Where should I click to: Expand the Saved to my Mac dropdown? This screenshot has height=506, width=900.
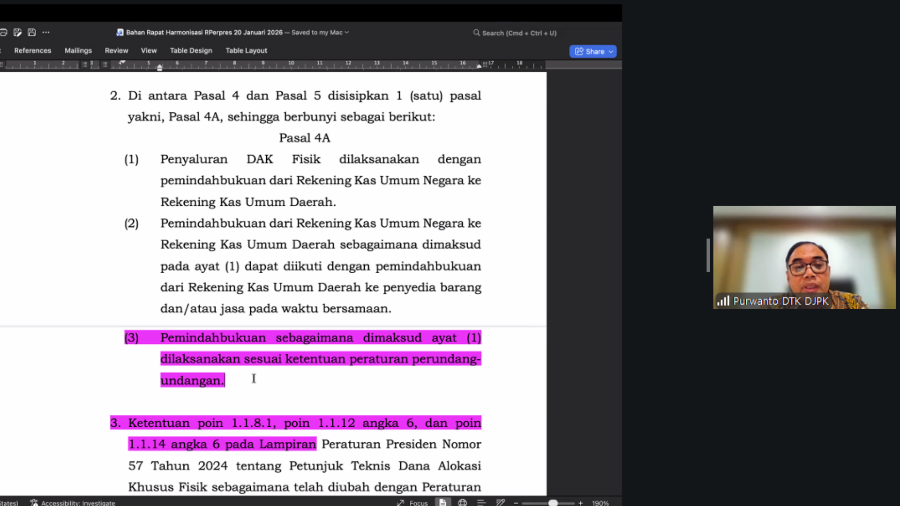[x=347, y=32]
